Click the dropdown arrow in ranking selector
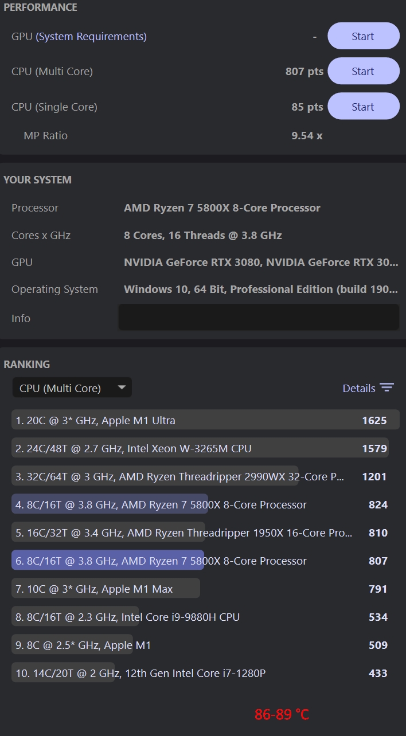This screenshot has height=736, width=406. pyautogui.click(x=122, y=387)
